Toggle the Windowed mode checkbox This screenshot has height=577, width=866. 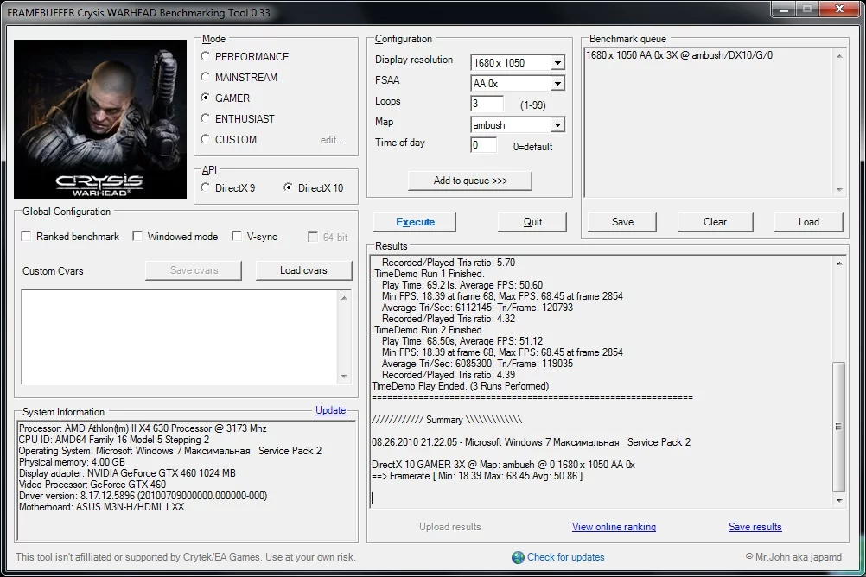137,236
